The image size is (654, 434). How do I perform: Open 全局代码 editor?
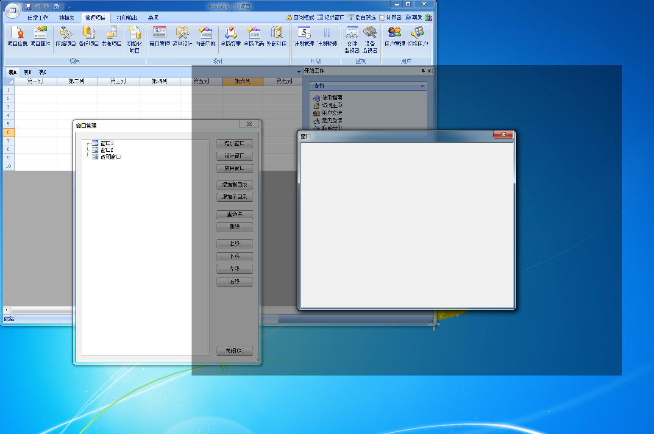[x=253, y=36]
